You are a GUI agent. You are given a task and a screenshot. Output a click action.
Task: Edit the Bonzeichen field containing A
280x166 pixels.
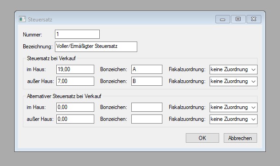coord(146,69)
